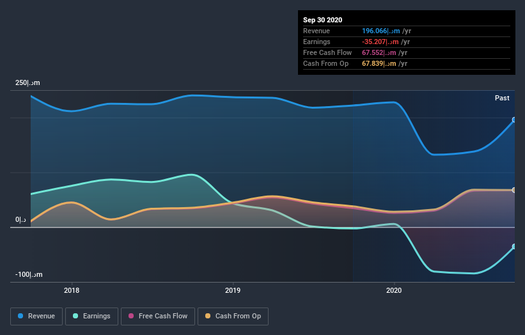Click the Earnings endpoint marker on chart
The height and width of the screenshot is (335, 525).
click(x=514, y=247)
